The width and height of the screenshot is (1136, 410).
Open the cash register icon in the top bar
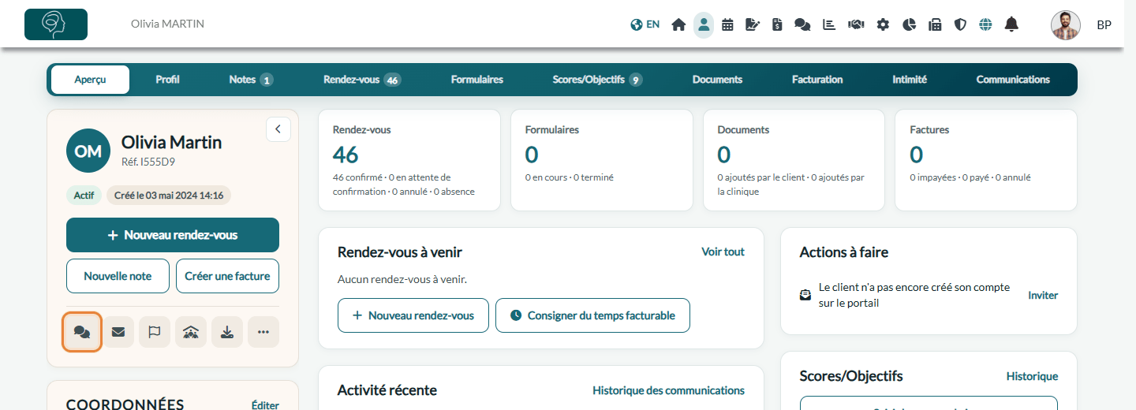[x=935, y=24]
